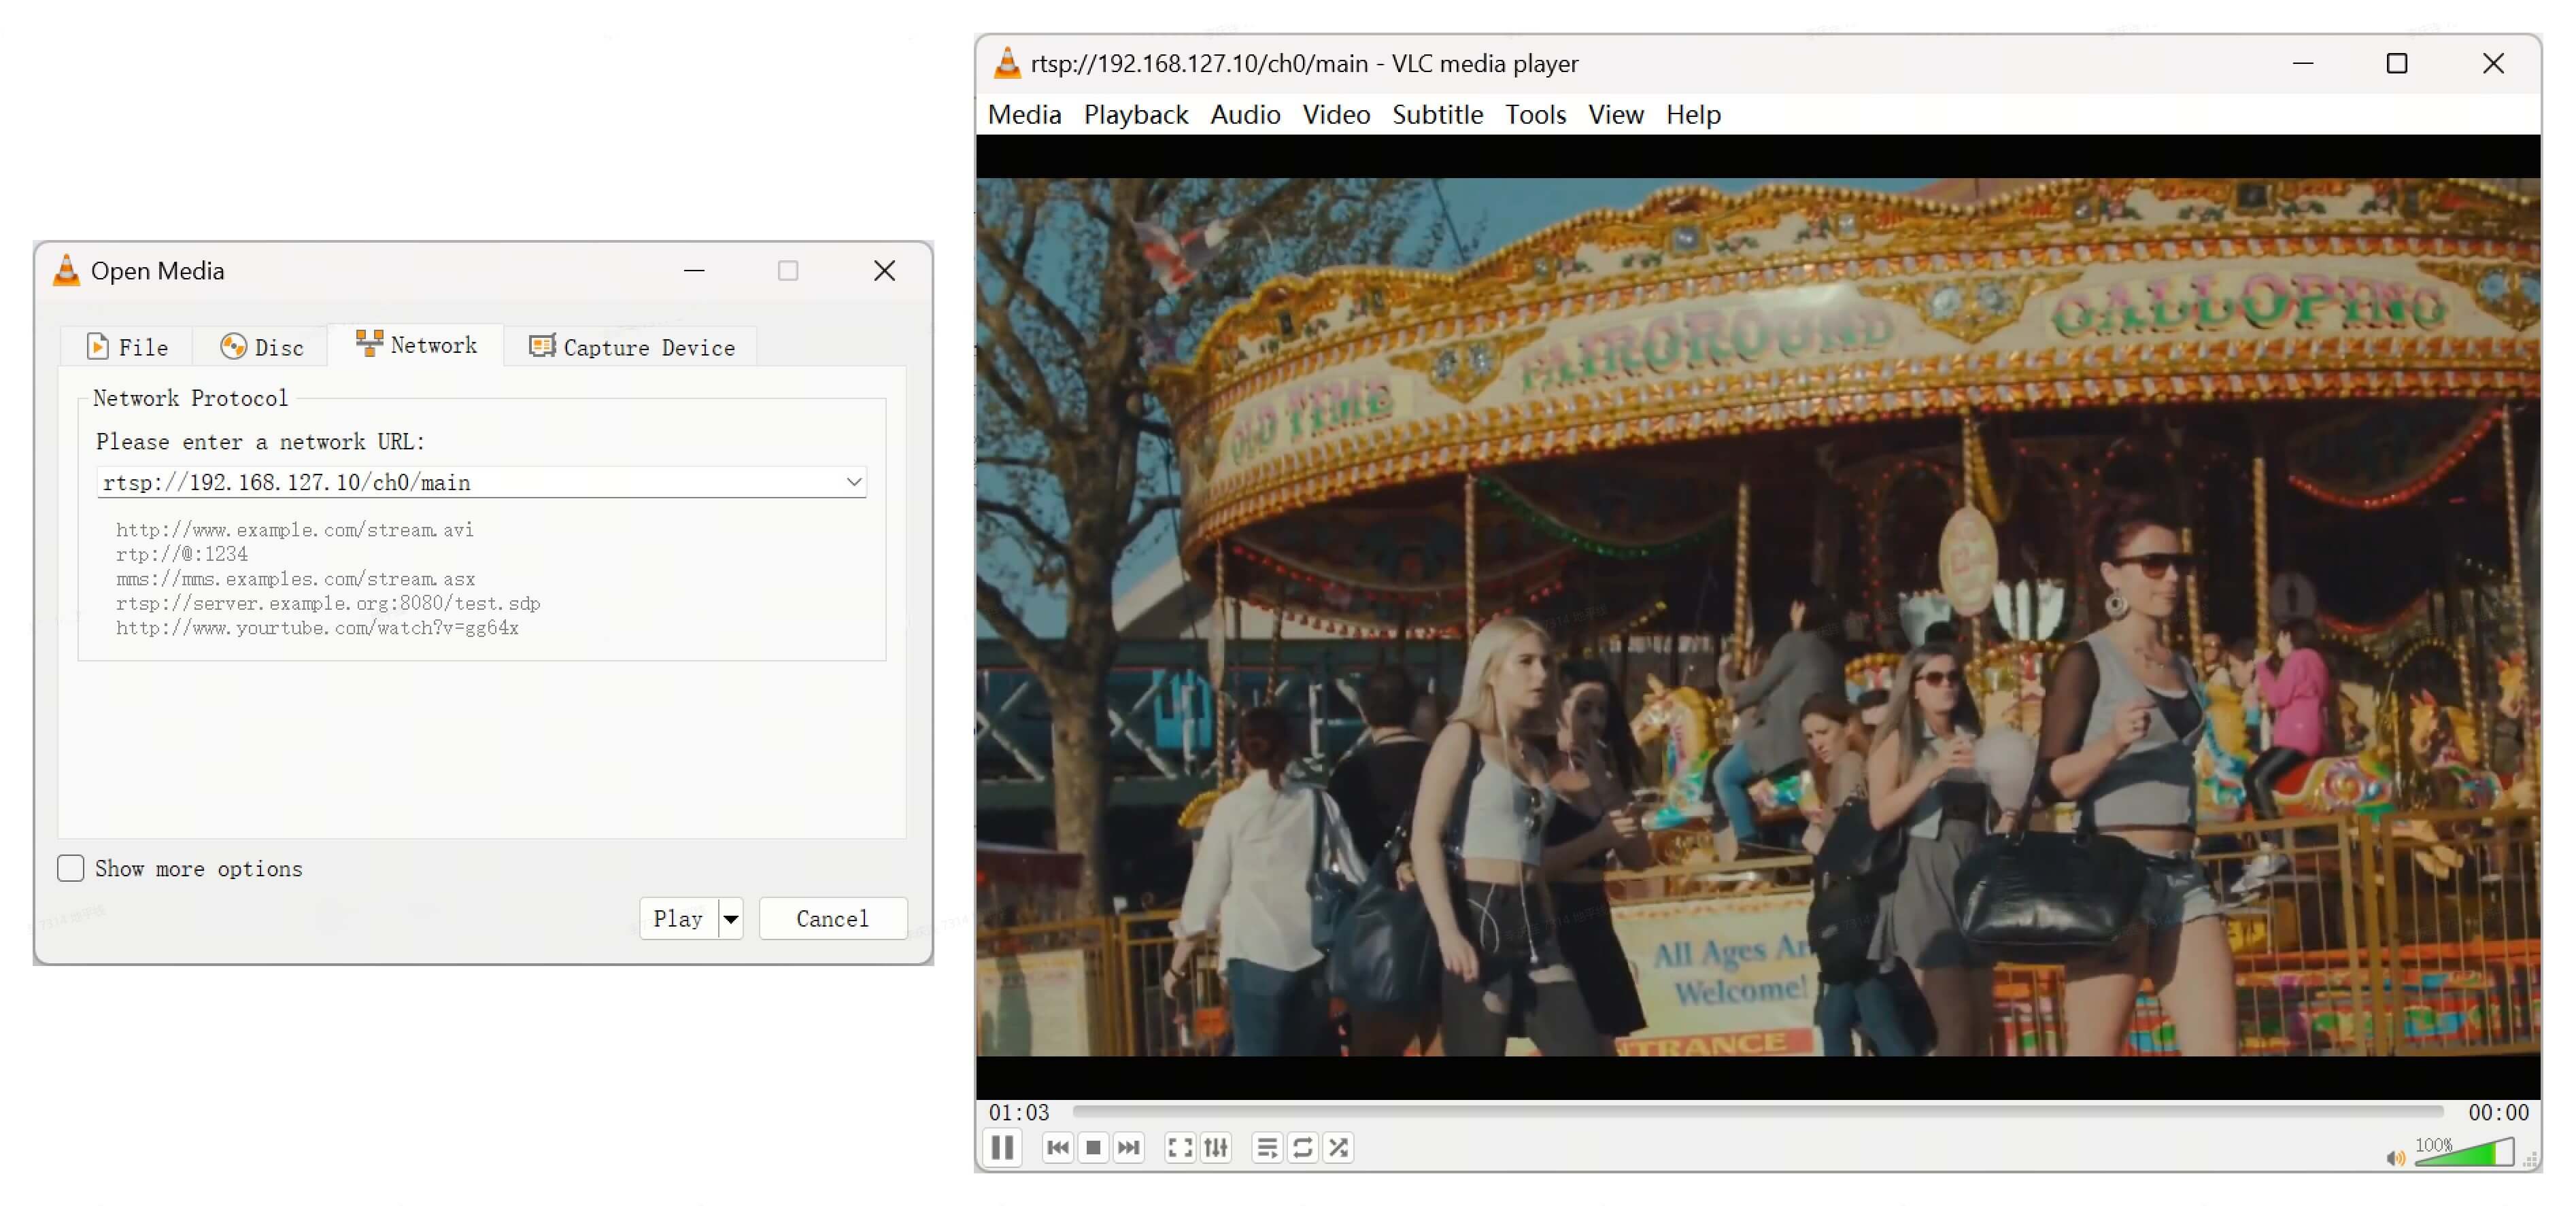The image size is (2576, 1206).
Task: Stop playback with the stop button
Action: pyautogui.click(x=1093, y=1148)
